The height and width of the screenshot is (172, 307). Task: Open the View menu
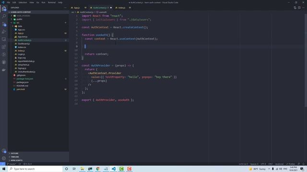click(32, 2)
